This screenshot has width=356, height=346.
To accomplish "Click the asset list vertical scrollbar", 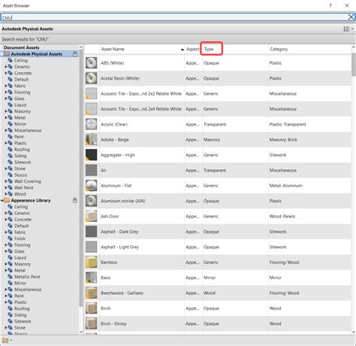I will [354, 65].
